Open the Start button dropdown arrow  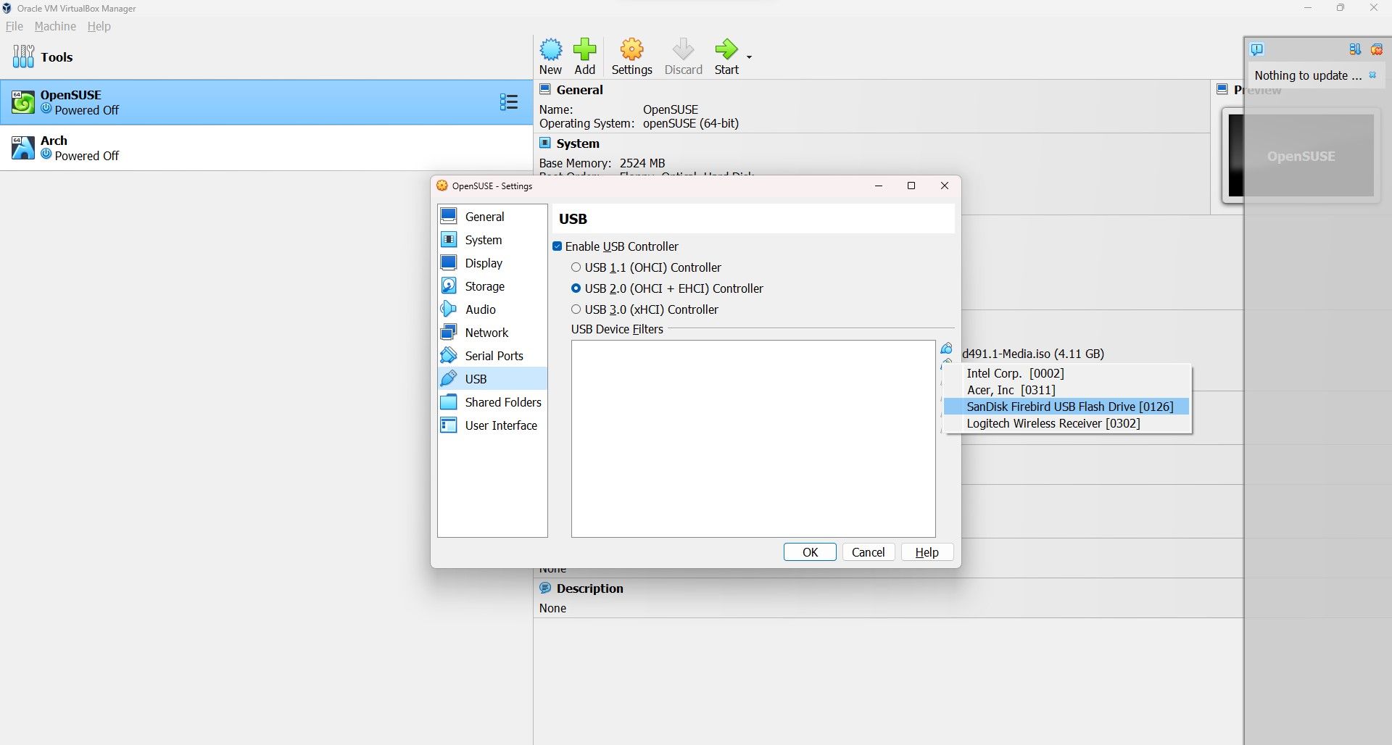click(x=747, y=57)
